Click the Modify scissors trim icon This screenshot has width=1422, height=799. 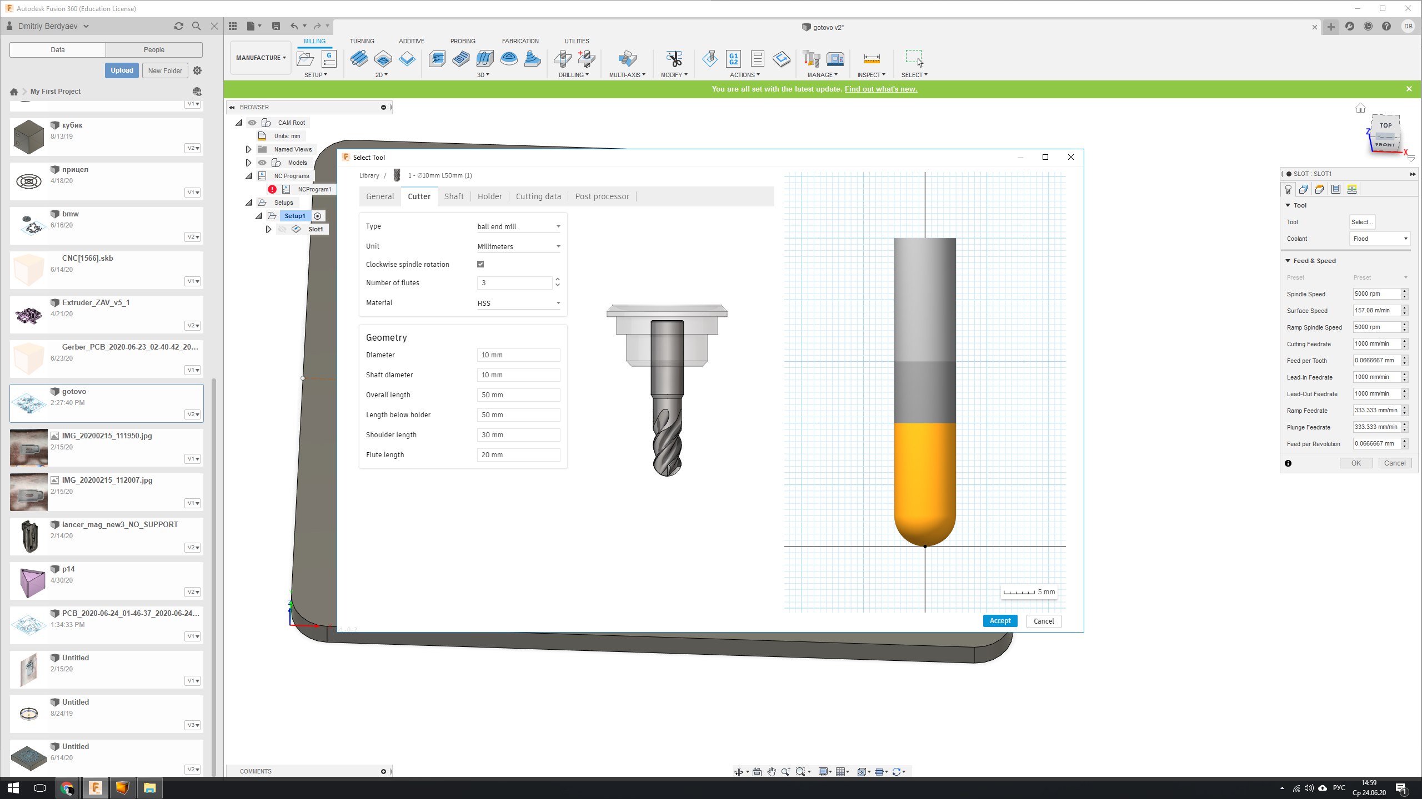click(674, 58)
